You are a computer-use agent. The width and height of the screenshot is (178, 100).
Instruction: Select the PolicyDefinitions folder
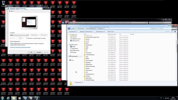tap(90, 74)
